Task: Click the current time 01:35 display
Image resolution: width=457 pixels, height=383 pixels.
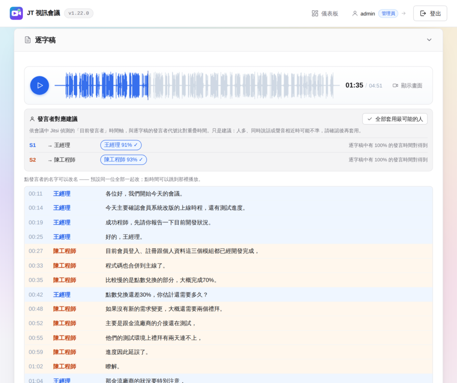Action: [354, 85]
